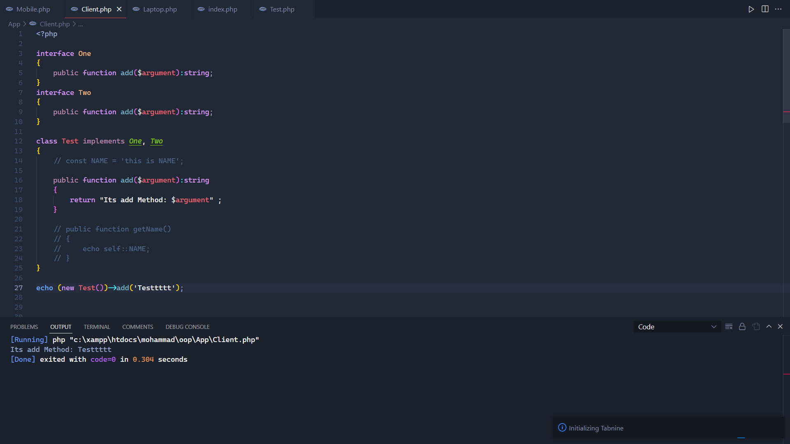Screen dimensions: 790x444
Task: Switch to the index.php tab
Action: click(223, 9)
